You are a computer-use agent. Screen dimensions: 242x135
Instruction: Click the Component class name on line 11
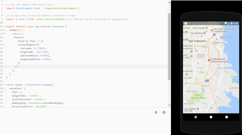click(58, 27)
